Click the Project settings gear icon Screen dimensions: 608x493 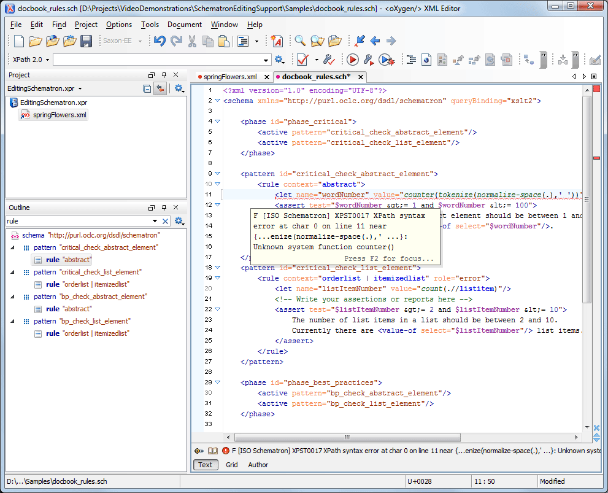tap(179, 88)
